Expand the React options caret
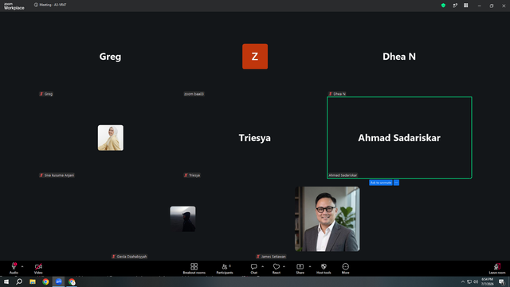Image resolution: width=510 pixels, height=287 pixels. coord(284,266)
